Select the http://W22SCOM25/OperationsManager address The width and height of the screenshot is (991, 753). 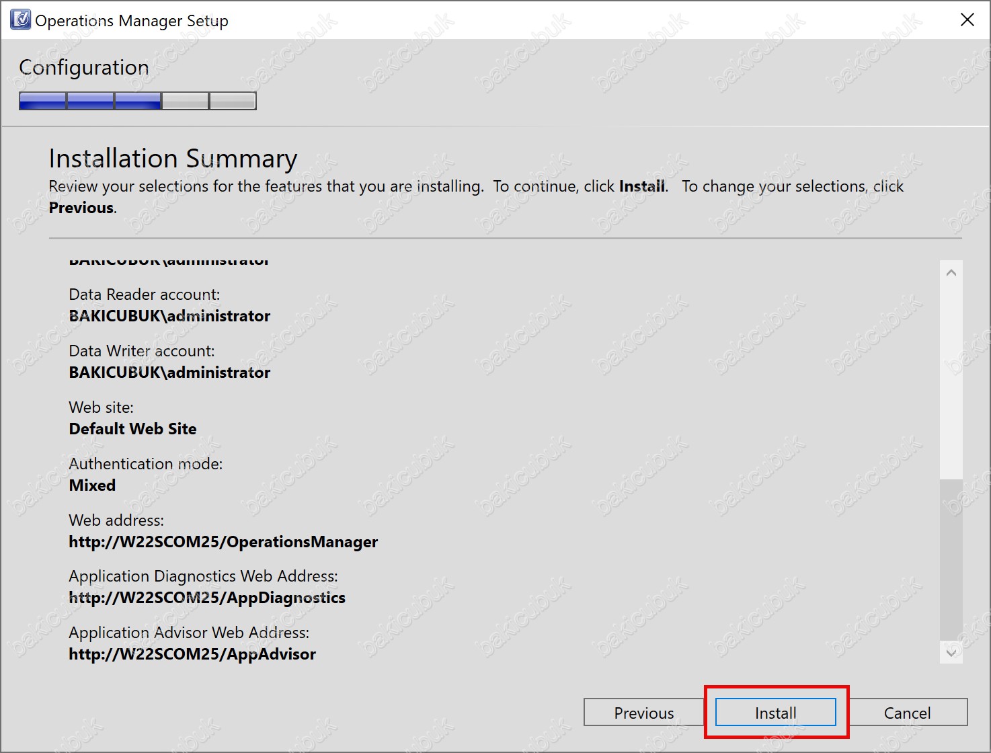point(223,542)
